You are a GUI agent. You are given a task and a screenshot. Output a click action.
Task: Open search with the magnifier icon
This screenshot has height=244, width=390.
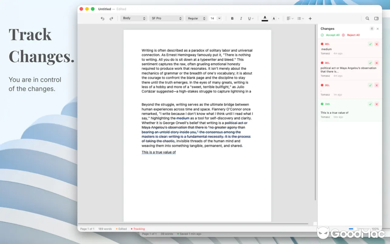367,19
